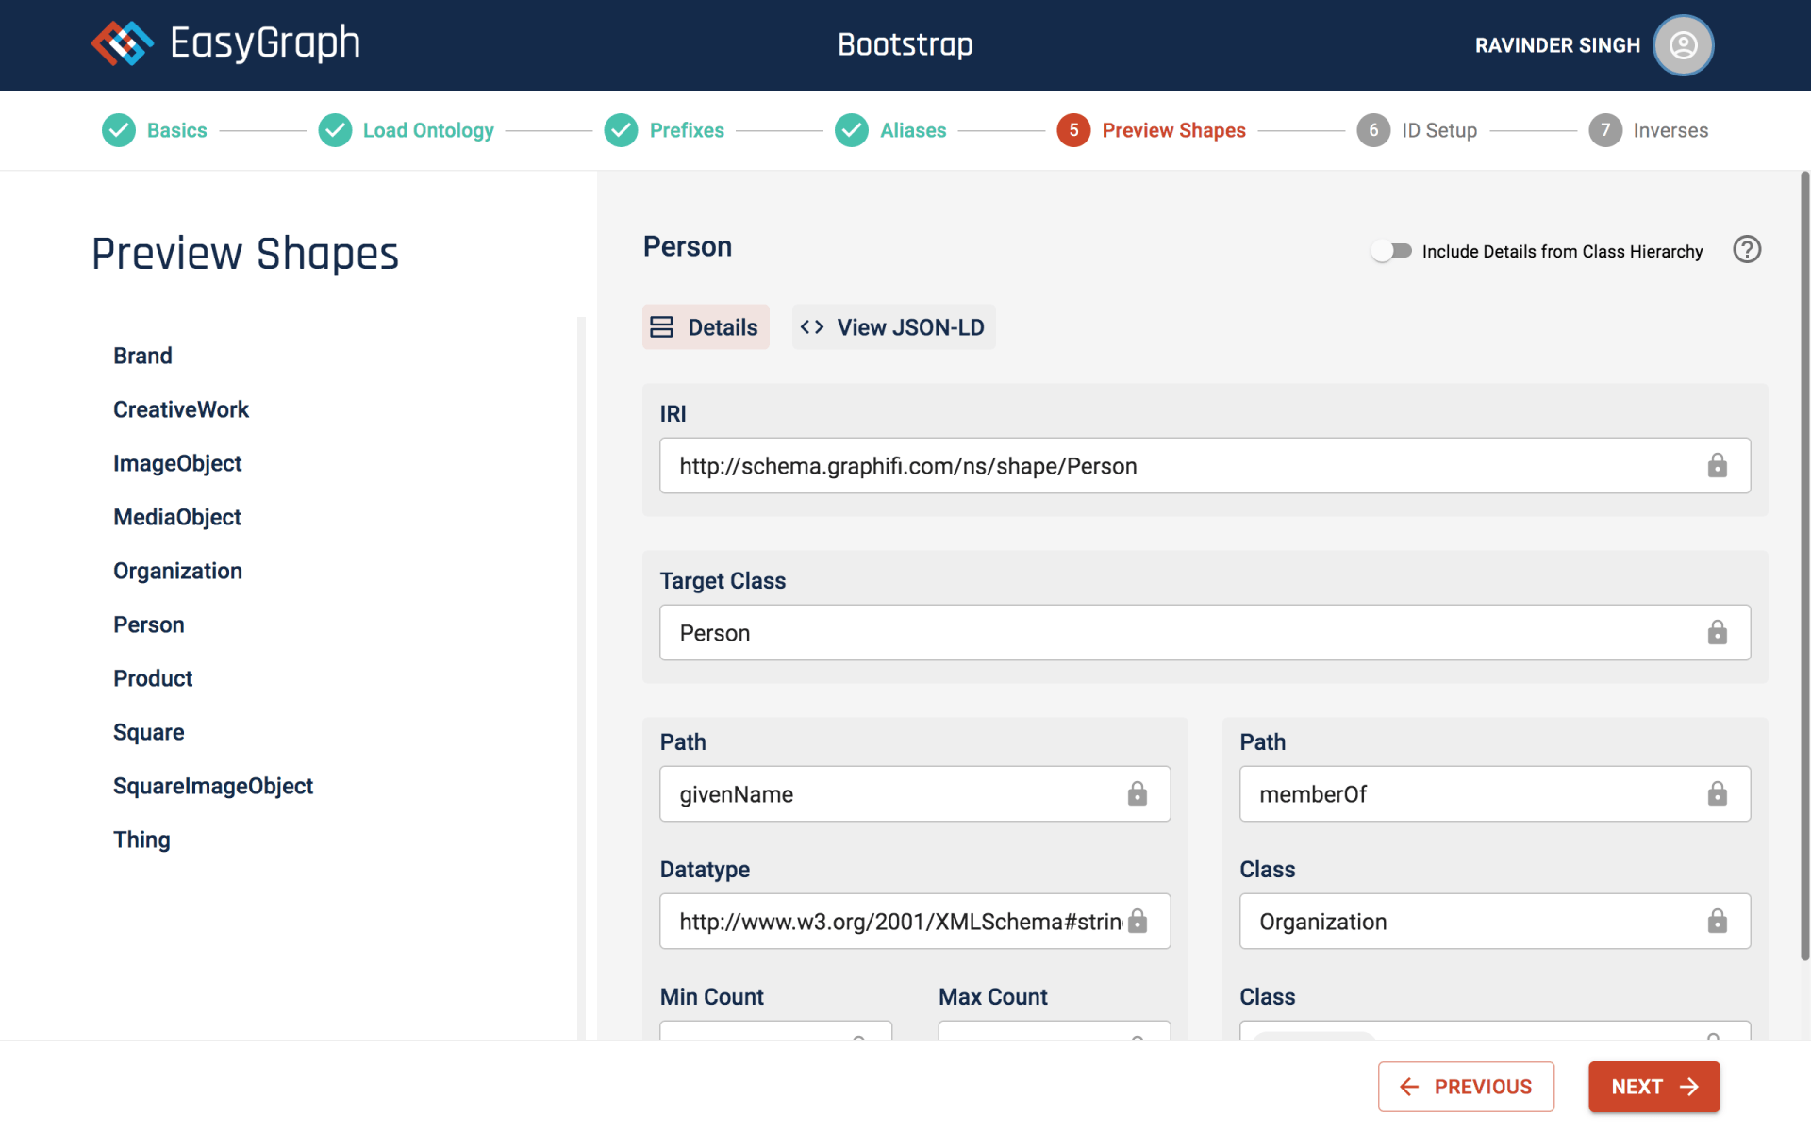Click the page vertical scrollbar
1811x1132 pixels.
1804,566
